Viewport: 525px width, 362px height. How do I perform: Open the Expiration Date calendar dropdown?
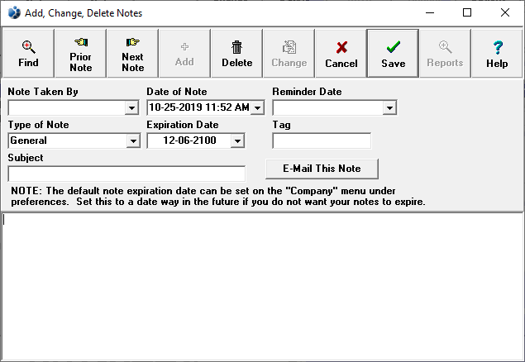click(237, 141)
